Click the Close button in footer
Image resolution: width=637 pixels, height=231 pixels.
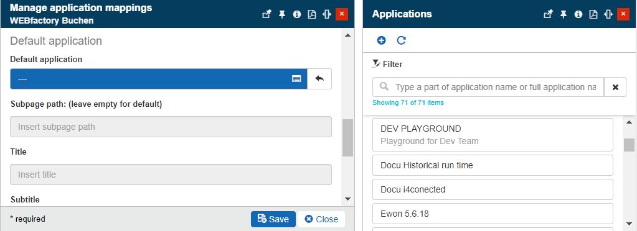click(321, 219)
